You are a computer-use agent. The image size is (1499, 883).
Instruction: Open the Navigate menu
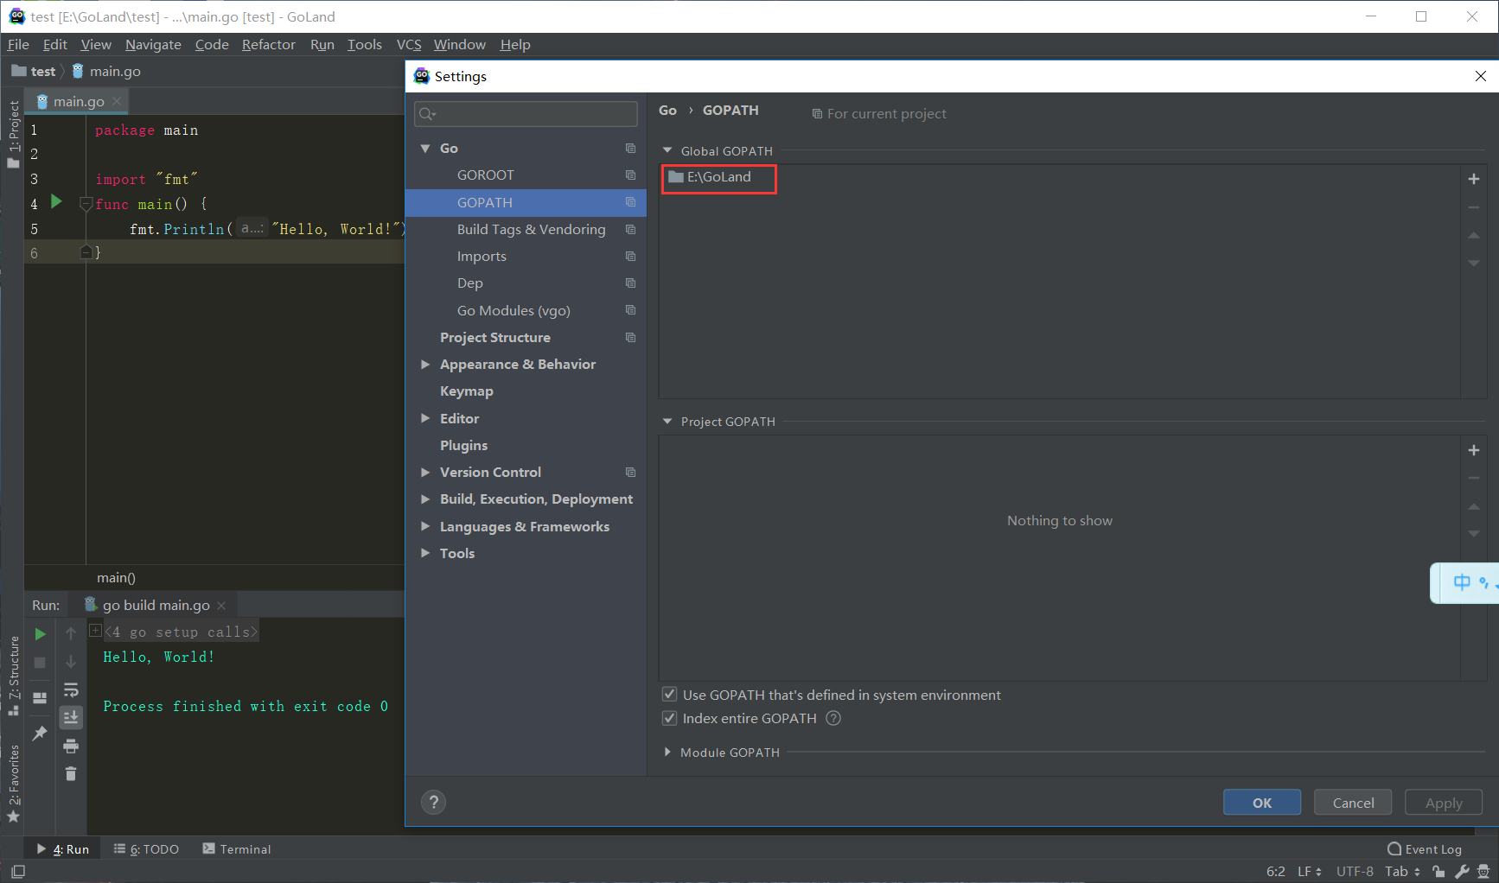153,45
